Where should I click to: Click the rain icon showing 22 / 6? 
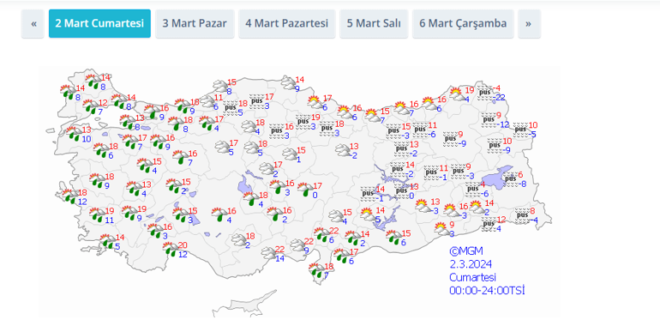[x=322, y=234]
